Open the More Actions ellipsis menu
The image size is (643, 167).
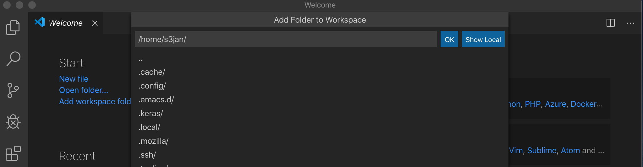click(630, 23)
